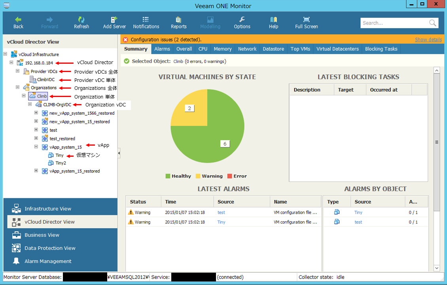
Task: Open the Blocking Tasks tab
Action: coord(381,49)
